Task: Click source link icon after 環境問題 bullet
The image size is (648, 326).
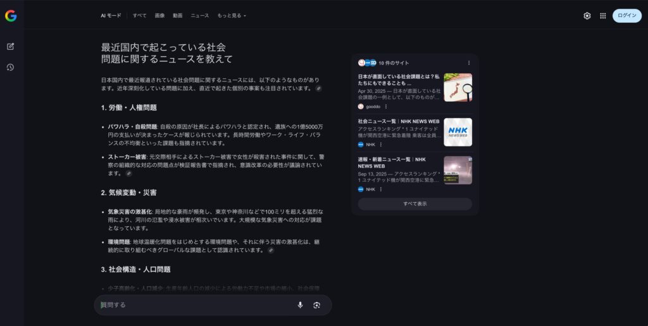Action: click(271, 250)
